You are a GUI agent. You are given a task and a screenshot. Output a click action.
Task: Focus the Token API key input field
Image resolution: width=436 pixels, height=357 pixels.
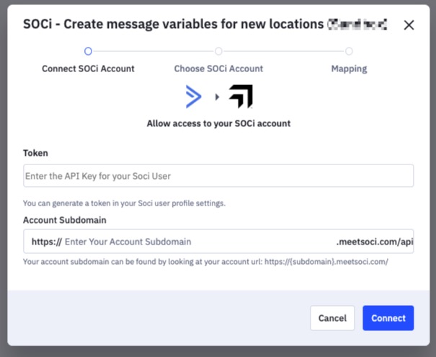pyautogui.click(x=218, y=176)
